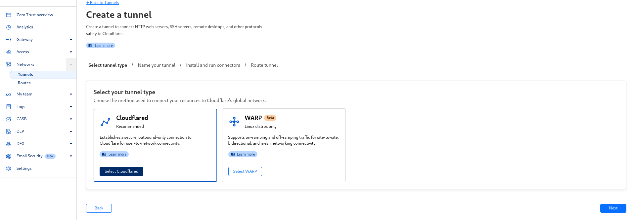632x220 pixels.
Task: Click the WARP mesh network icon
Action: [234, 122]
